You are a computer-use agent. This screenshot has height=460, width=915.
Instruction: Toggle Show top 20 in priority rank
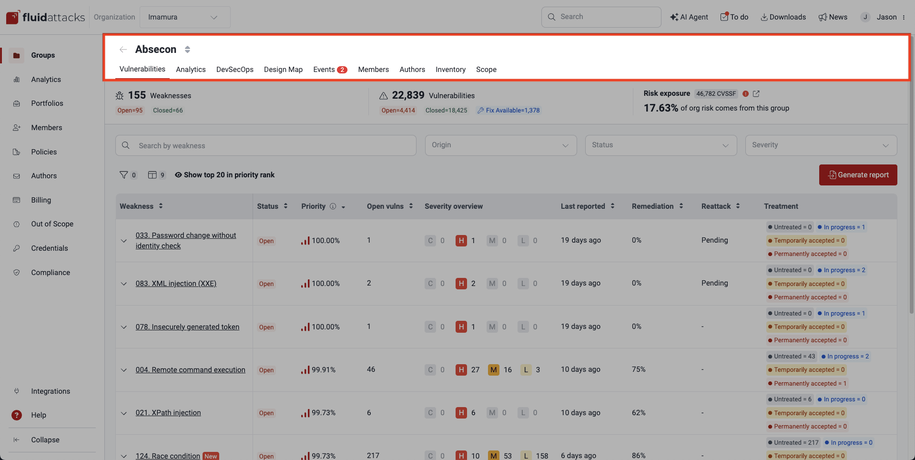pos(224,175)
